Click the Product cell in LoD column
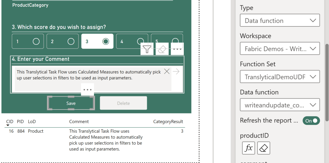329x163 pixels. [36, 131]
